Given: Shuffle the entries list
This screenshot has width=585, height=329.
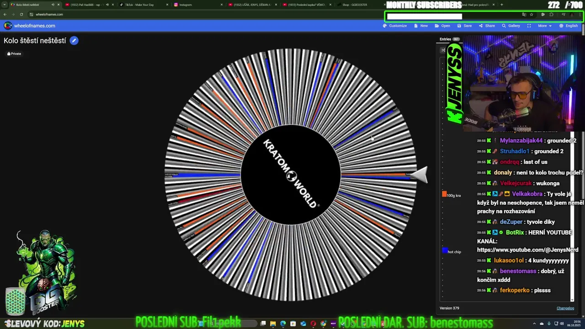Looking at the screenshot, I should (443, 50).
